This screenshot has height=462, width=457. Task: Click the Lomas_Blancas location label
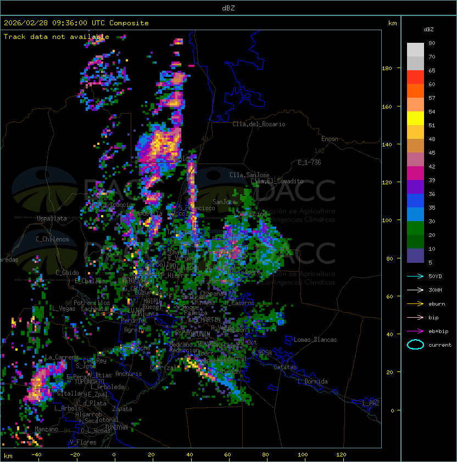click(315, 340)
